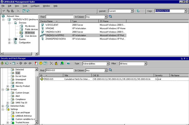
Task: Open the Configure menu
Action: point(35,6)
